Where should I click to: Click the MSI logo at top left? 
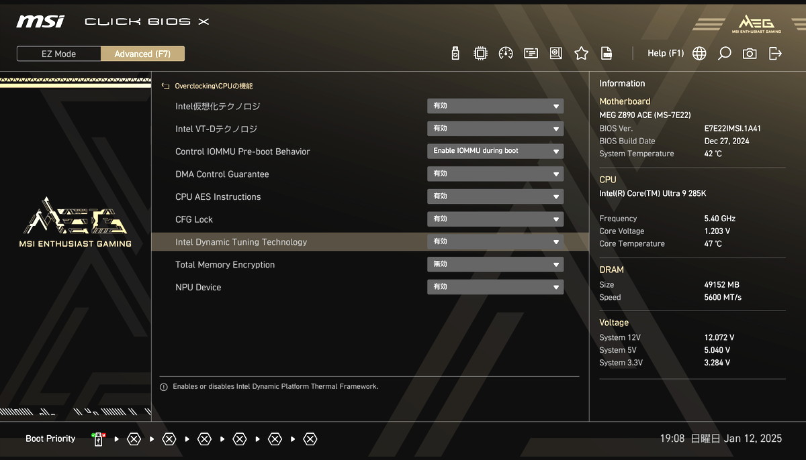click(x=40, y=21)
